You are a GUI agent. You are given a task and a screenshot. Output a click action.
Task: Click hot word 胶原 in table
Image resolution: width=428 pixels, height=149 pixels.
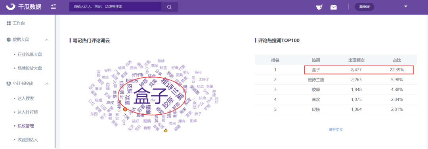tap(316, 89)
